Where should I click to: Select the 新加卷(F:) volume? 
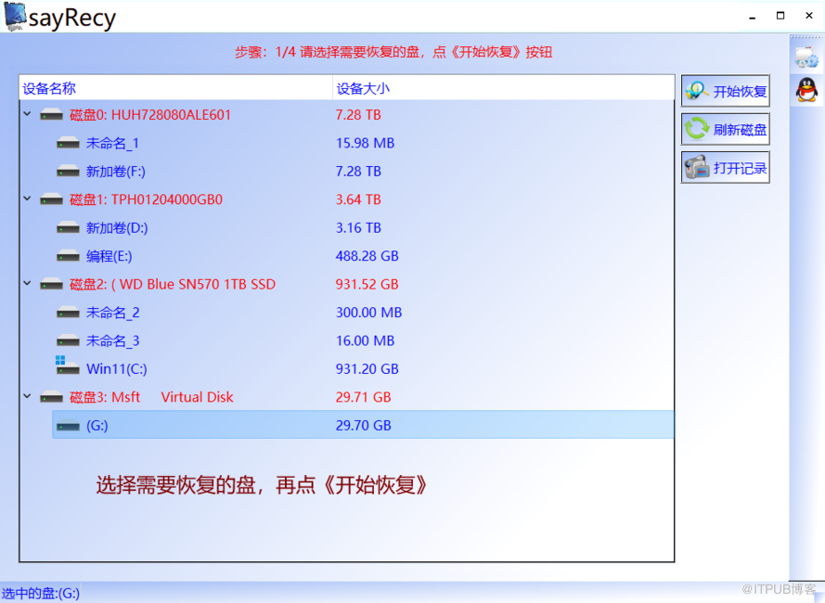coord(116,172)
